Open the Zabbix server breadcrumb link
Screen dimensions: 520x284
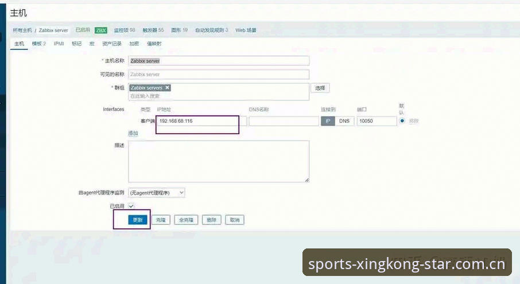(53, 30)
